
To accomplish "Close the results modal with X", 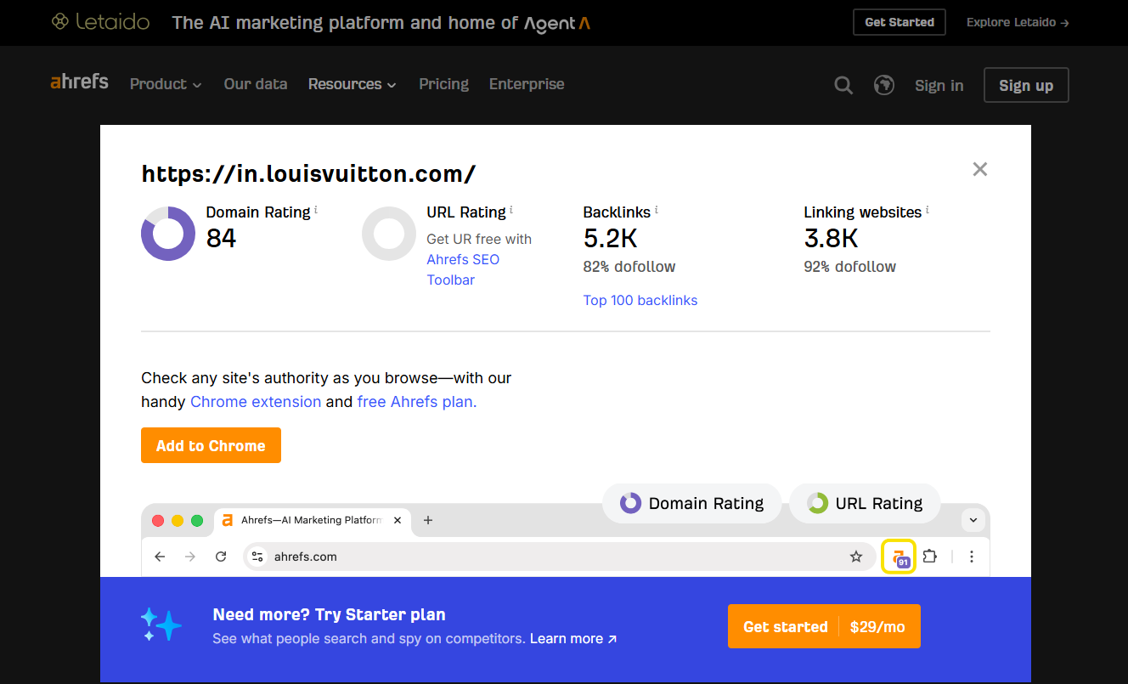I will [980, 169].
